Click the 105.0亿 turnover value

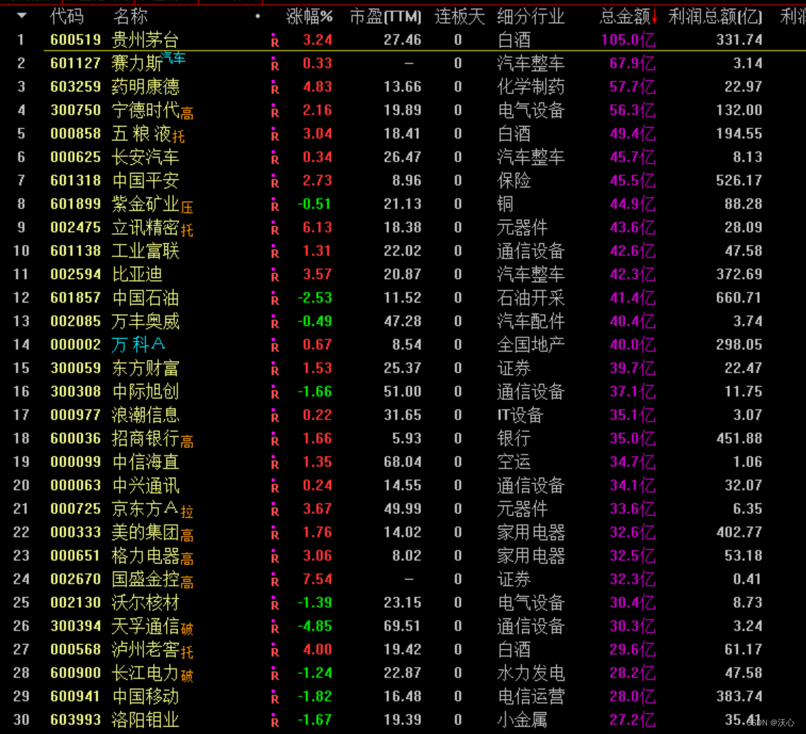(628, 40)
